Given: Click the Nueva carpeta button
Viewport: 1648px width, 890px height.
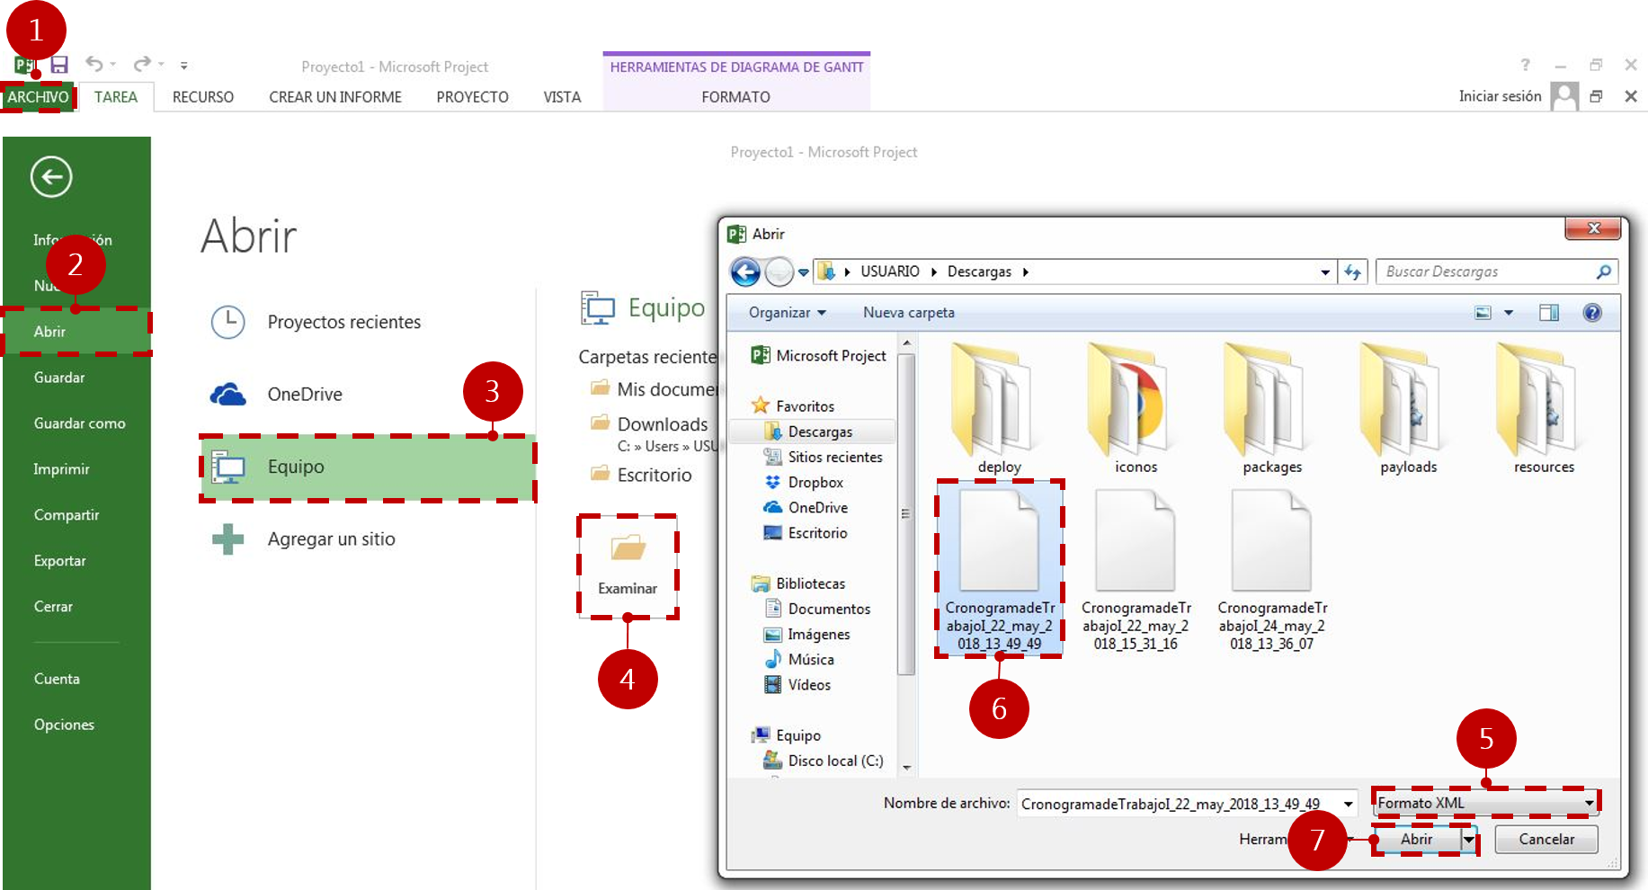Looking at the screenshot, I should [x=909, y=313].
